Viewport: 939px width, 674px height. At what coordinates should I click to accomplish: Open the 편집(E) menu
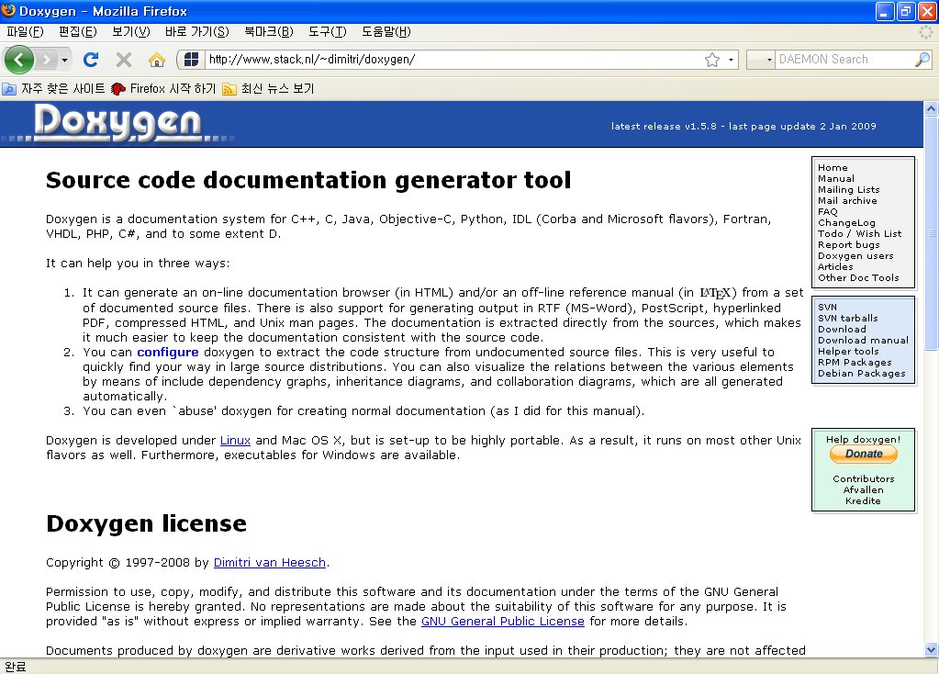78,32
